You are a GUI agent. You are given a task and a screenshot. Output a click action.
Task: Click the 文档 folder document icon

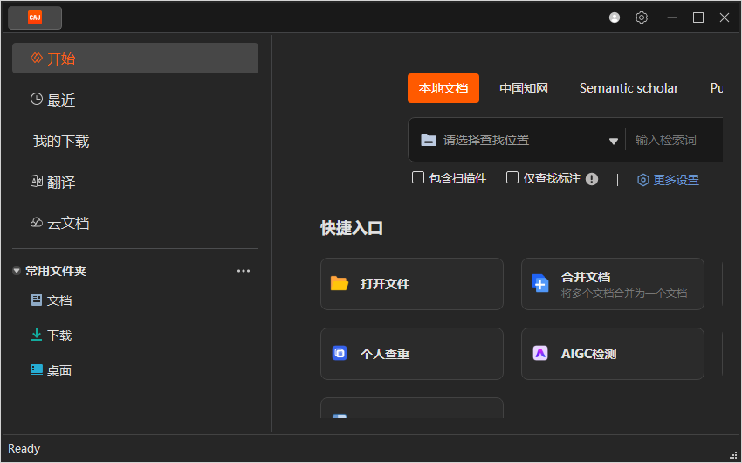(37, 300)
